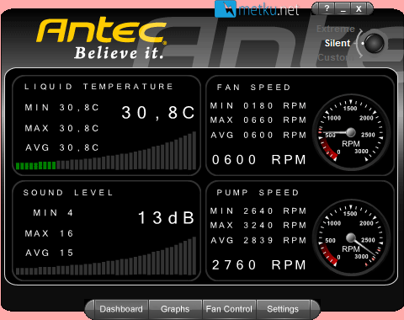Select the Custom cooling mode
The height and width of the screenshot is (320, 404).
coord(336,57)
